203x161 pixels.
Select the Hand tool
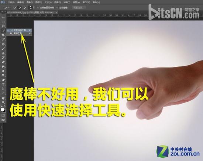(x=3, y=98)
